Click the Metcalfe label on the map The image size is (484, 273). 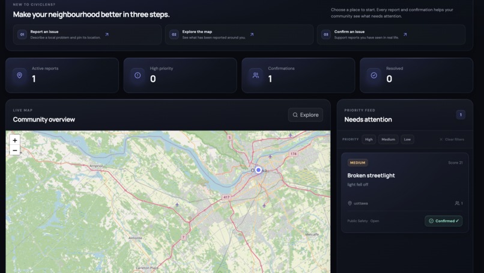(312, 235)
